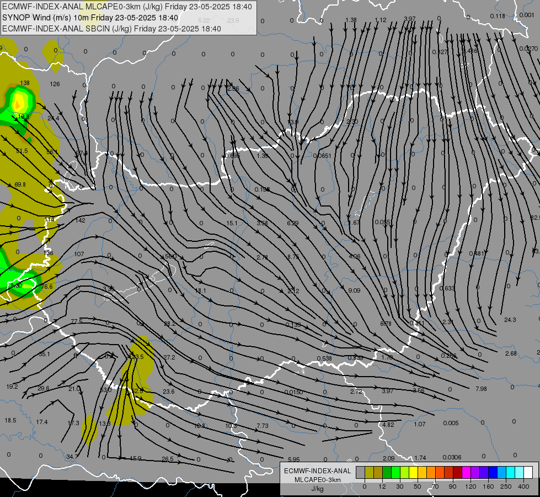Pick the violet legend swatch before 160
Viewport: 540px width, 497px height.
(x=484, y=473)
